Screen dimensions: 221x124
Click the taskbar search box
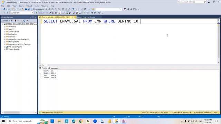click(28, 121)
